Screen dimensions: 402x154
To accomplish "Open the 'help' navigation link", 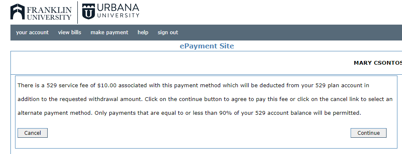I will pyautogui.click(x=143, y=33).
